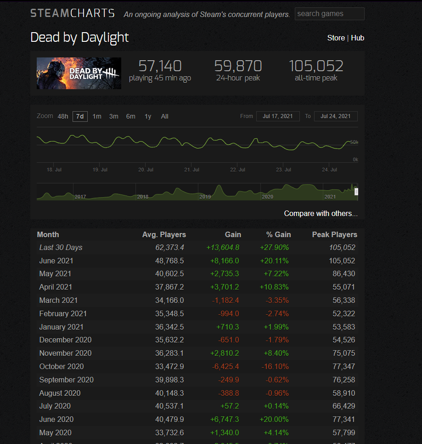Select the Last 30 Days row label
Screen dimensions: 422x444
(61, 247)
